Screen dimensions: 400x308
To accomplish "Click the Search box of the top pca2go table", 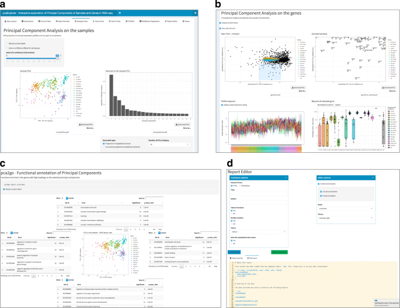I will 154,198.
